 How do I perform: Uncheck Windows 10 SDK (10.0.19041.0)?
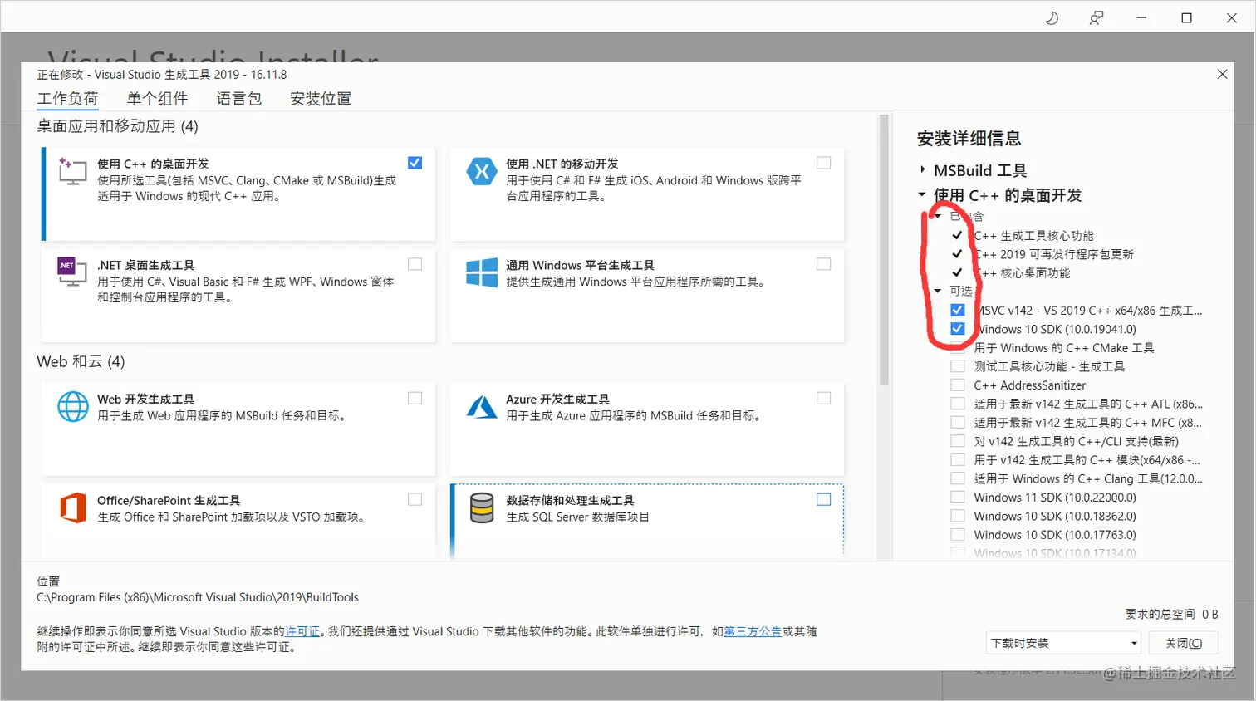958,328
